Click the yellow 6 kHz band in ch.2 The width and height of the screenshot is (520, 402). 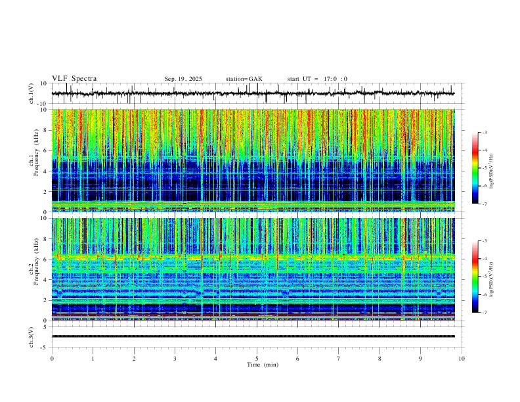pos(253,257)
